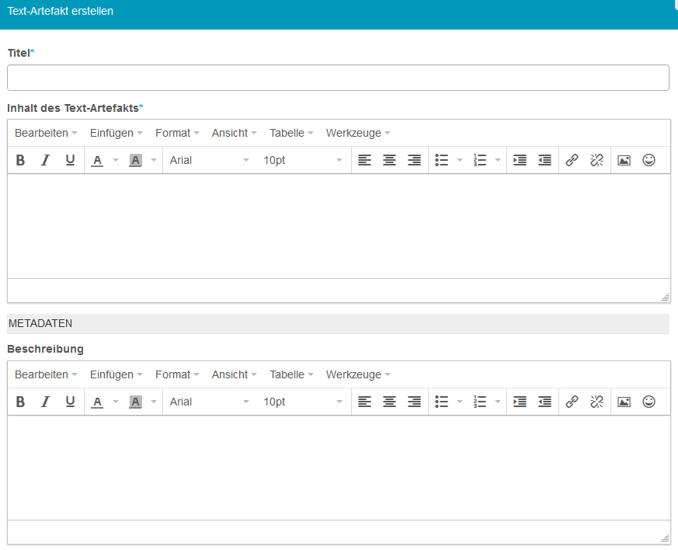Center align text in the Inhalt editor
This screenshot has height=550, width=678.
coord(389,160)
